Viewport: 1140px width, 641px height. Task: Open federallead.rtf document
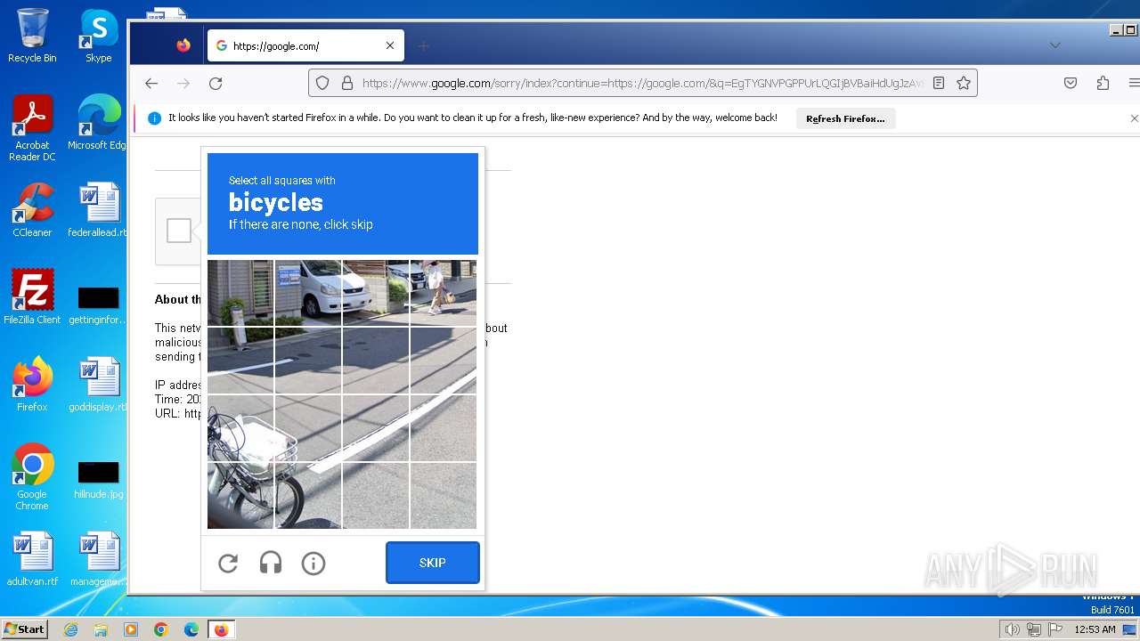[99, 210]
